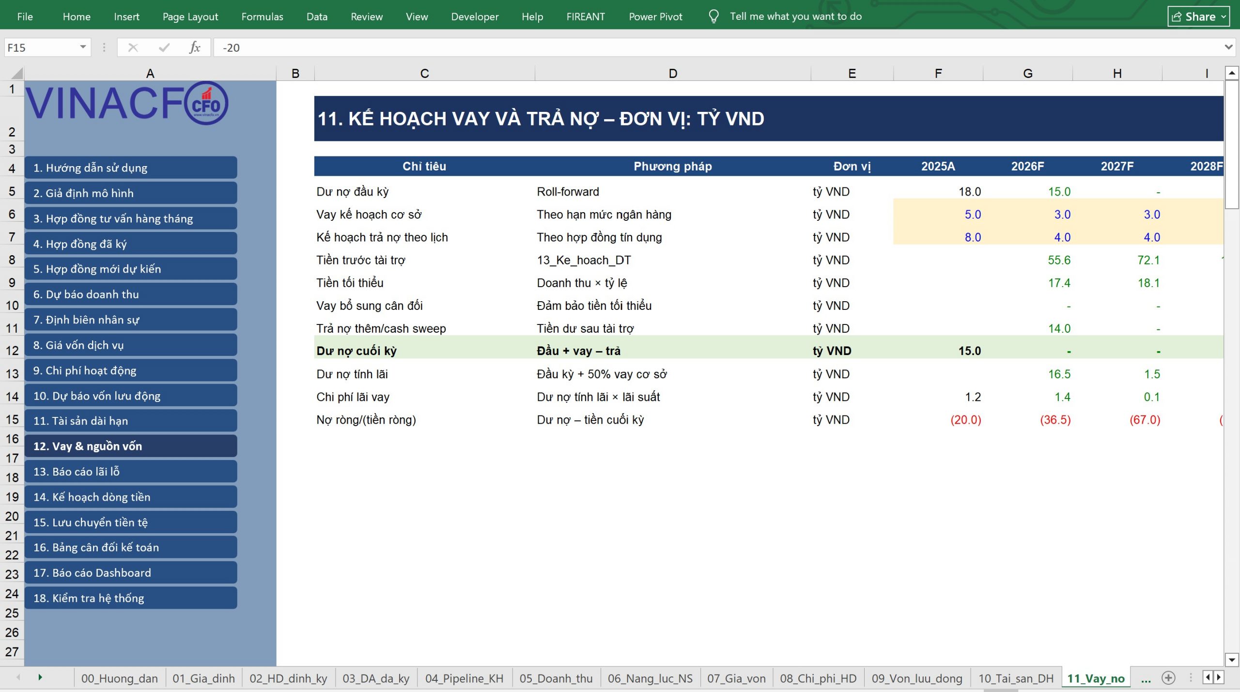Select the (67.0) net debt cell

point(1117,419)
